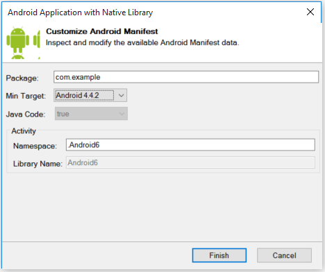Click the disabled Java Code combo box

pos(91,114)
